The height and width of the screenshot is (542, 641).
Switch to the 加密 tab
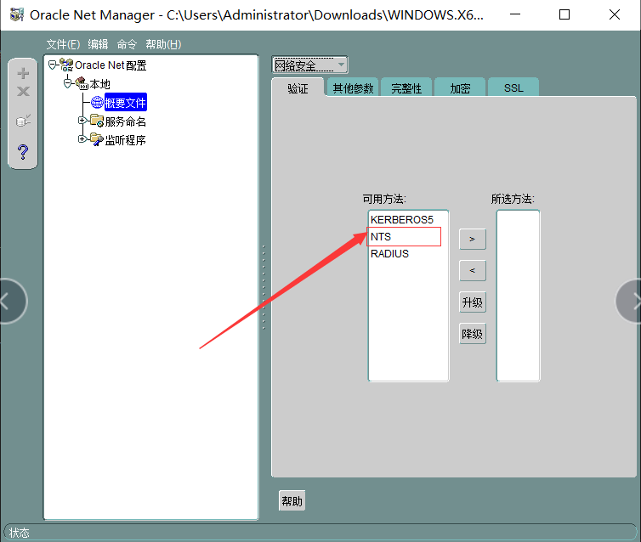pos(460,88)
